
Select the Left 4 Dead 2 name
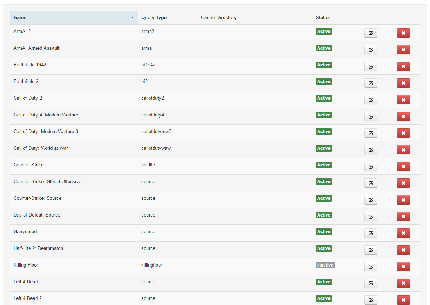coord(28,298)
